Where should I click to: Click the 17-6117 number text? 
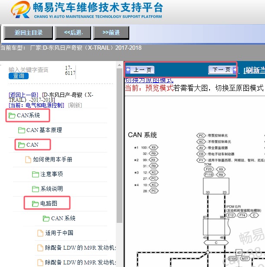[x=70, y=71]
